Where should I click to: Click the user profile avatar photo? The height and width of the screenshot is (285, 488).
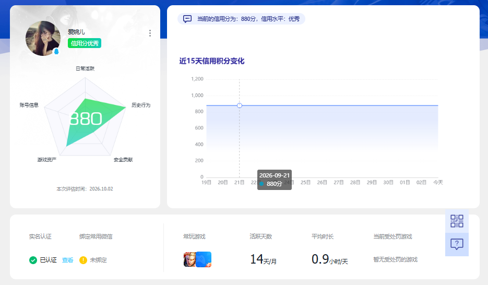pos(43,38)
